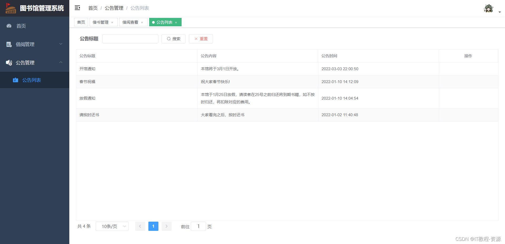This screenshot has width=505, height=244.
Task: Click the 公告列表 clipboard icon
Action: [16, 80]
